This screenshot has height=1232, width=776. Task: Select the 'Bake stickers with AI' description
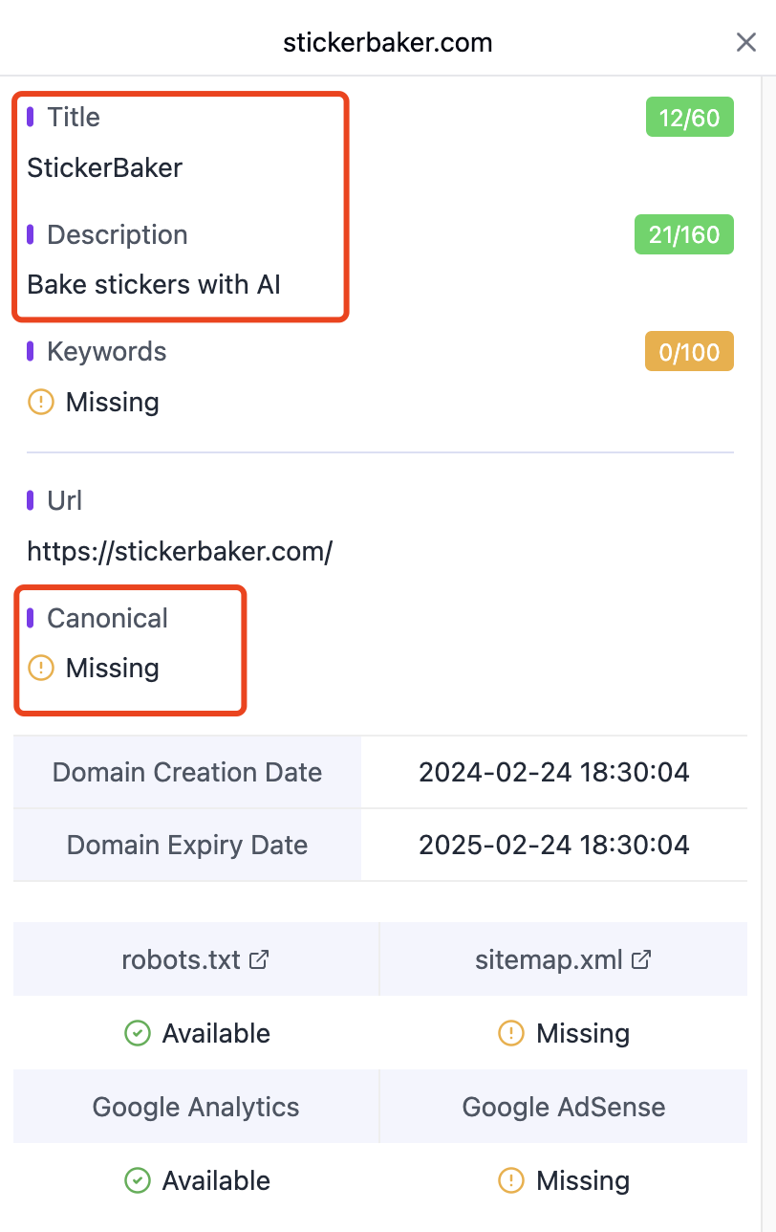coord(154,284)
